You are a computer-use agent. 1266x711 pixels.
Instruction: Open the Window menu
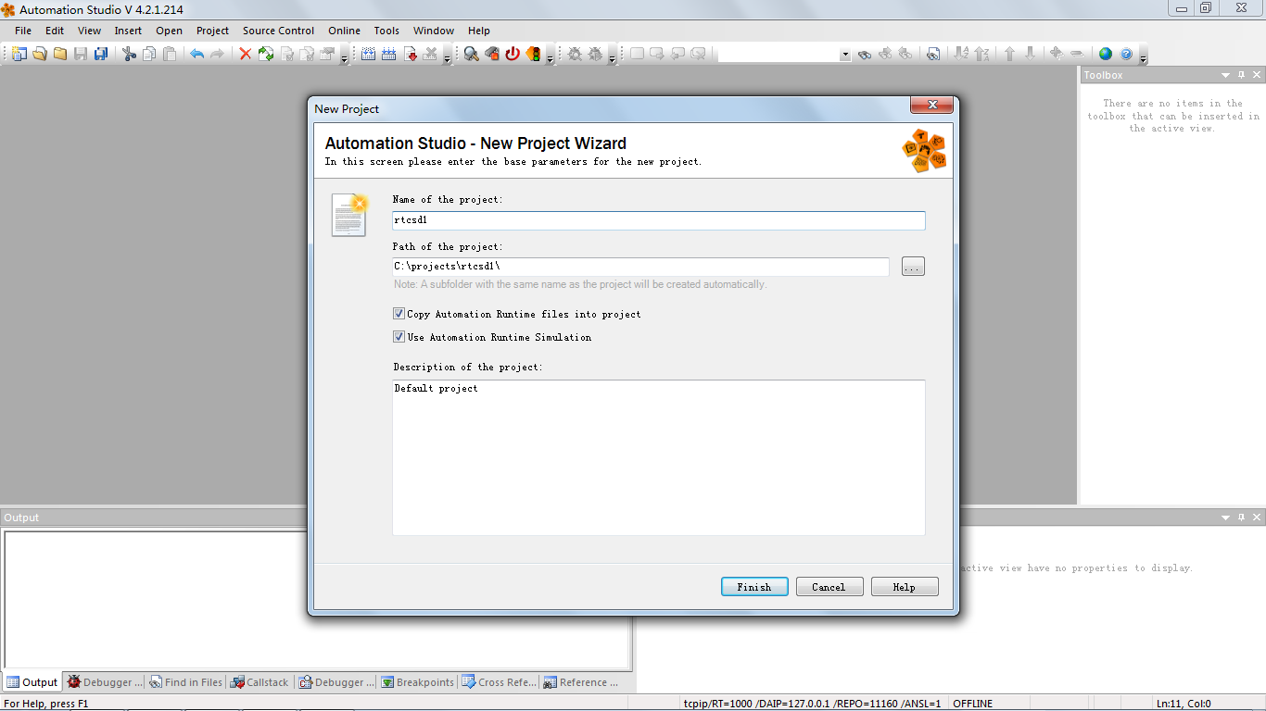(434, 31)
